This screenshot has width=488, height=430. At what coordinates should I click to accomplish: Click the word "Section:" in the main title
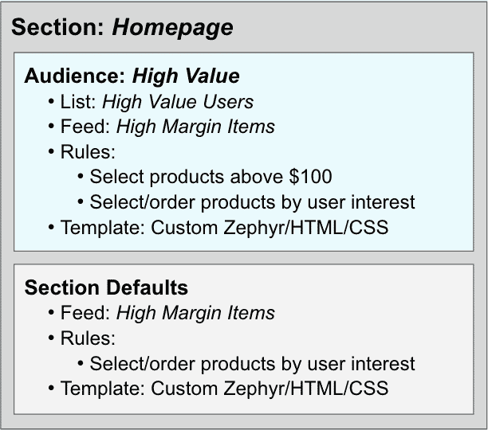[59, 27]
